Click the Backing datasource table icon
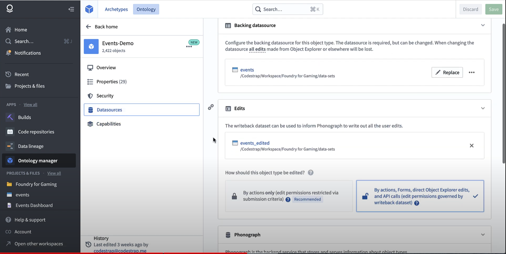This screenshot has width=506, height=254. coord(228,25)
